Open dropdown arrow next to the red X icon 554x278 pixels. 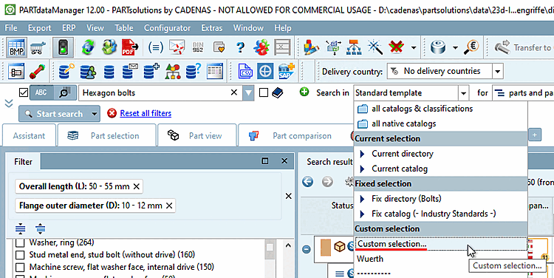414,48
